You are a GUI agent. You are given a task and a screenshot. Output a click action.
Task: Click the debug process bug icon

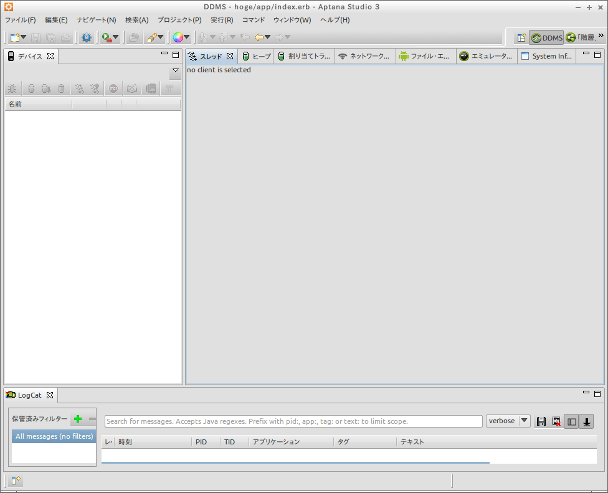point(12,89)
